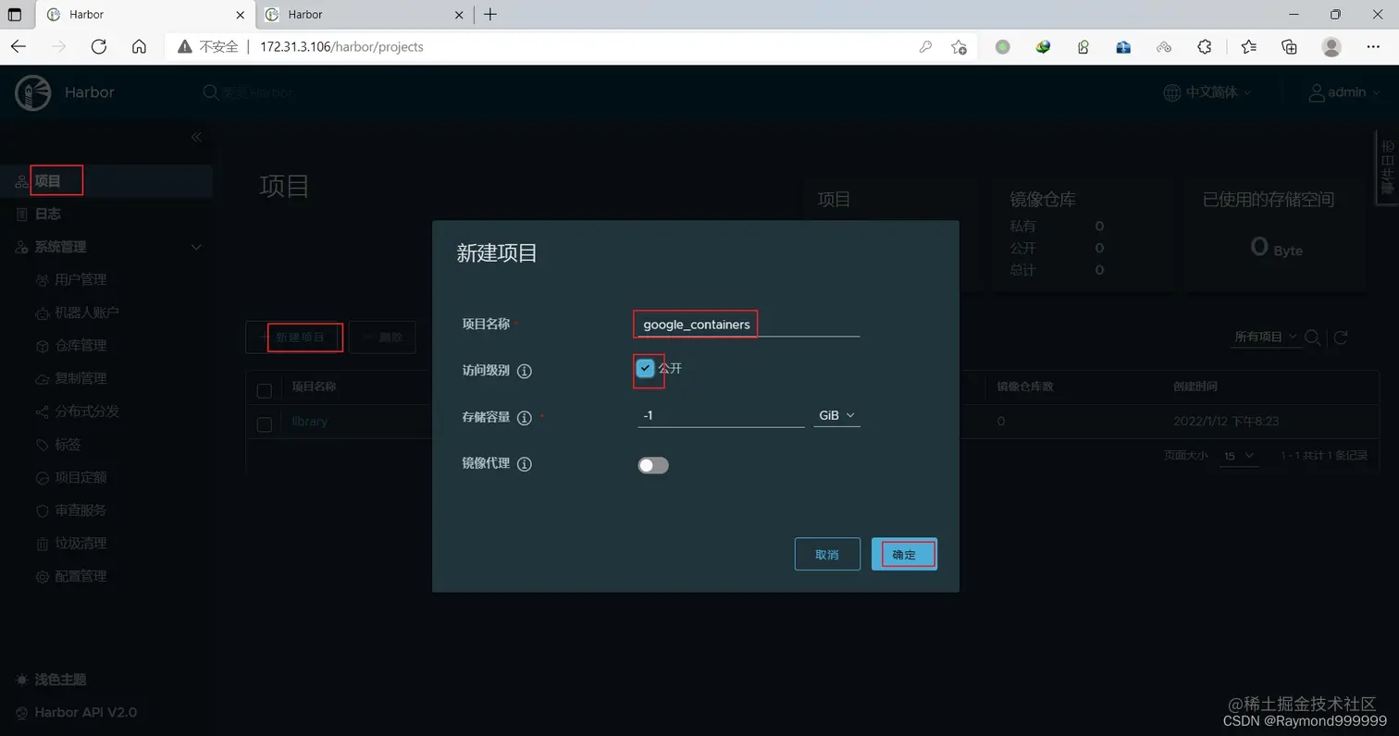Screen dimensions: 1399x736
Task: Select the 项目 (Projects) sidebar item
Action: (56, 180)
